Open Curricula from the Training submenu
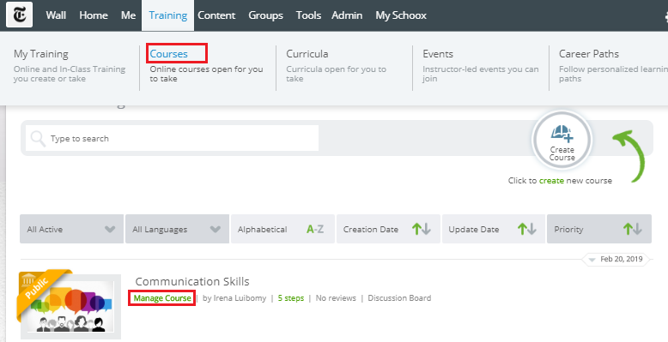Viewport: 668px width, 342px height. tap(307, 54)
